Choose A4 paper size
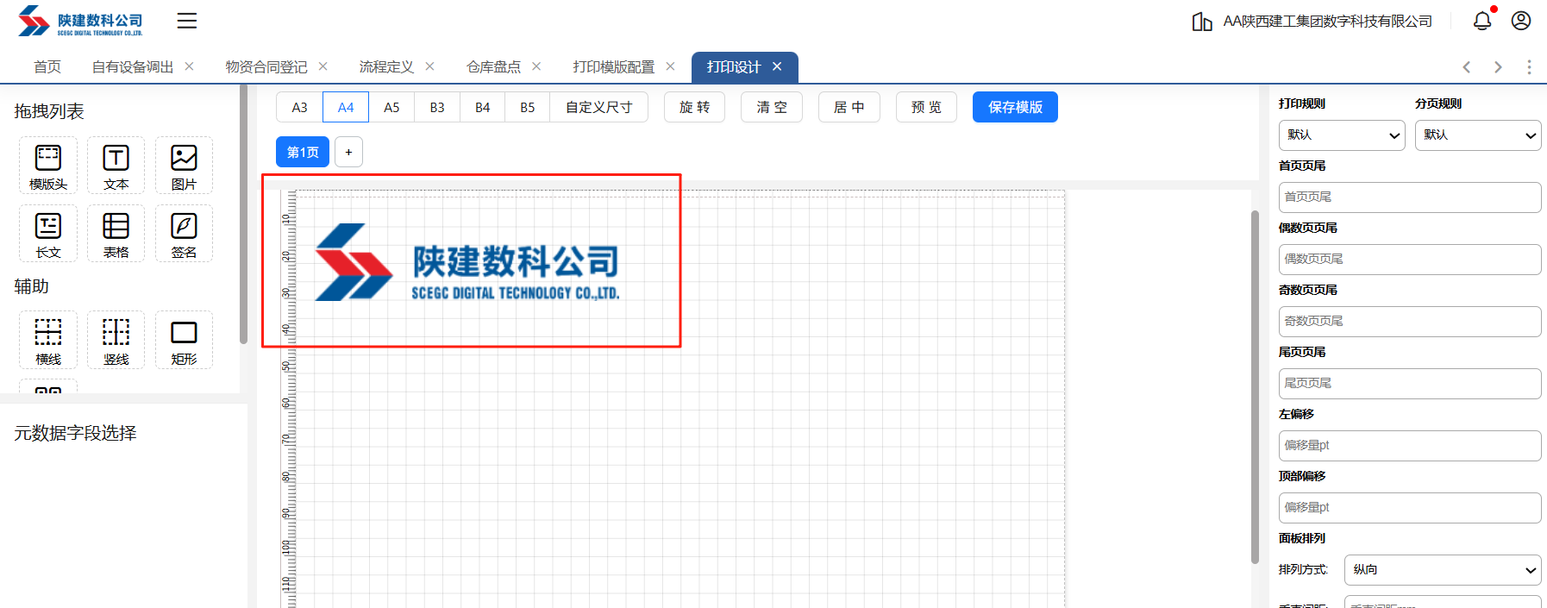Viewport: 1547px width, 608px height. click(x=346, y=107)
